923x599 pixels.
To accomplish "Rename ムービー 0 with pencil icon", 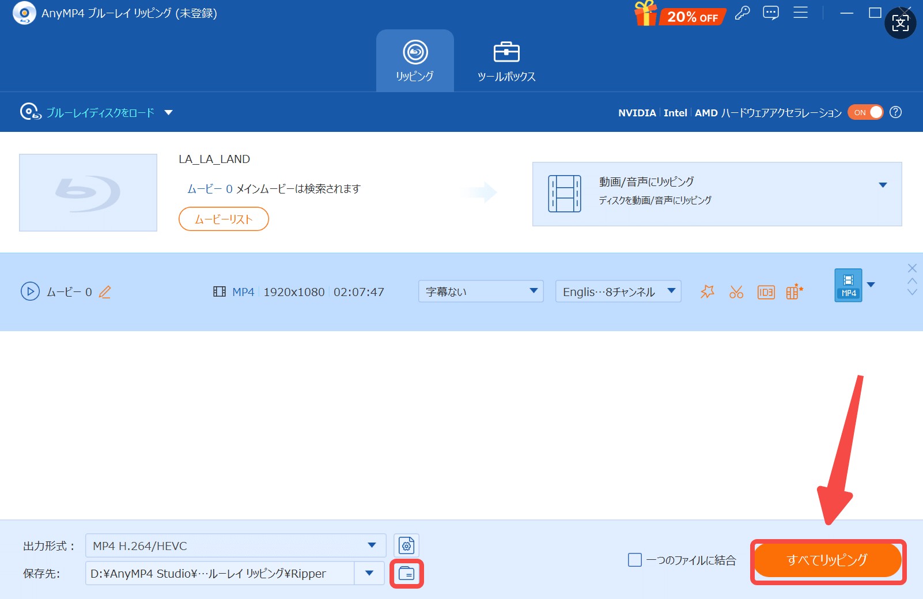I will coord(105,292).
